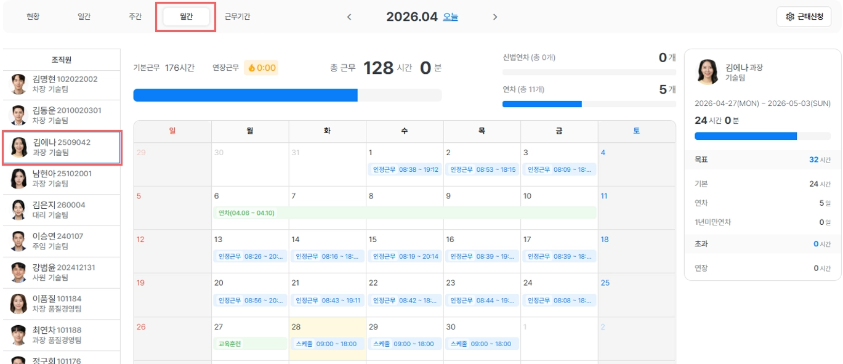The height and width of the screenshot is (364, 843).
Task: Click the 초과 0 시간 value
Action: [822, 244]
